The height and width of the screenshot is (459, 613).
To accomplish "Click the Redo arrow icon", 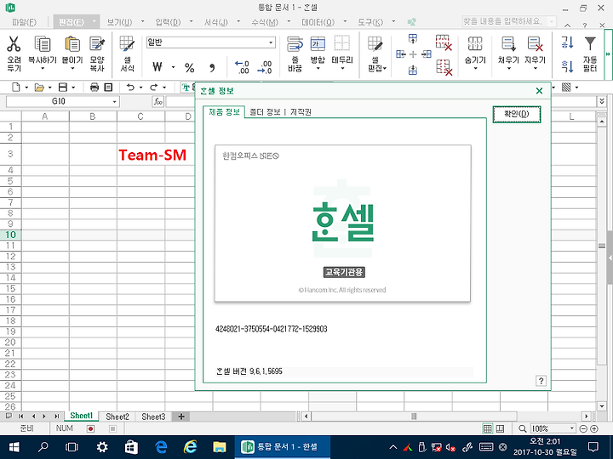I will (x=153, y=88).
